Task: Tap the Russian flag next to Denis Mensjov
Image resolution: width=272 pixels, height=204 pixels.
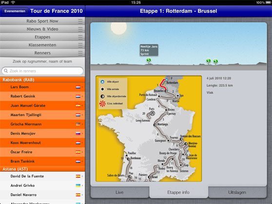Action: click(x=78, y=133)
